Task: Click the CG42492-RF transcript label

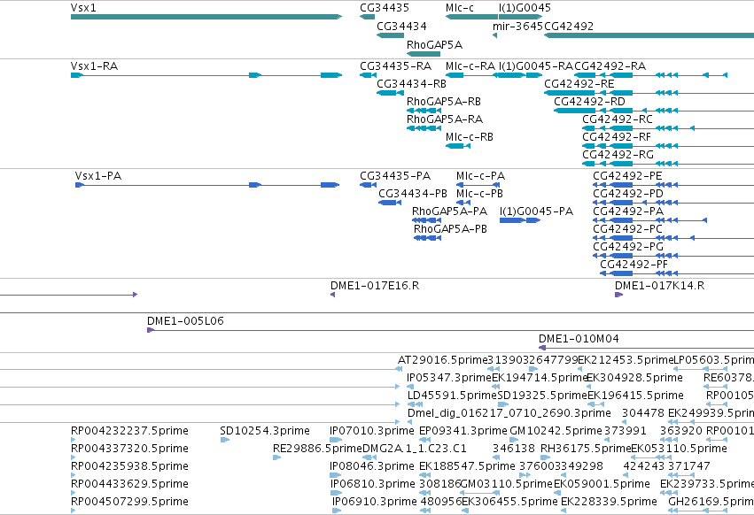Action: coord(617,137)
